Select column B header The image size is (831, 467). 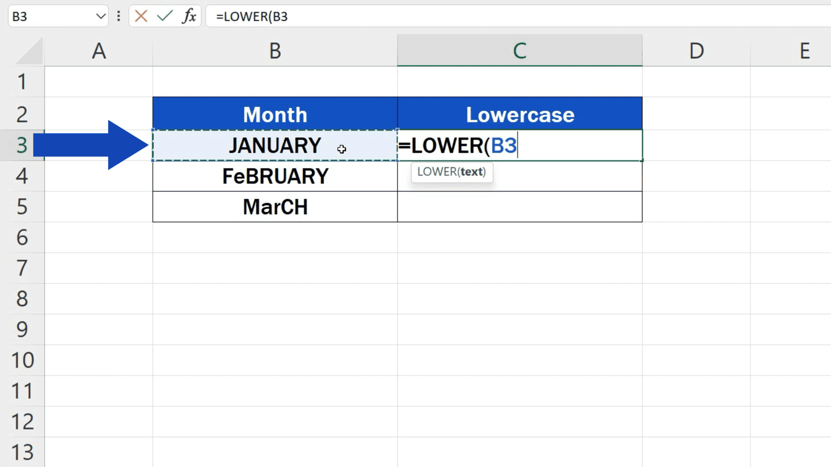pyautogui.click(x=275, y=51)
